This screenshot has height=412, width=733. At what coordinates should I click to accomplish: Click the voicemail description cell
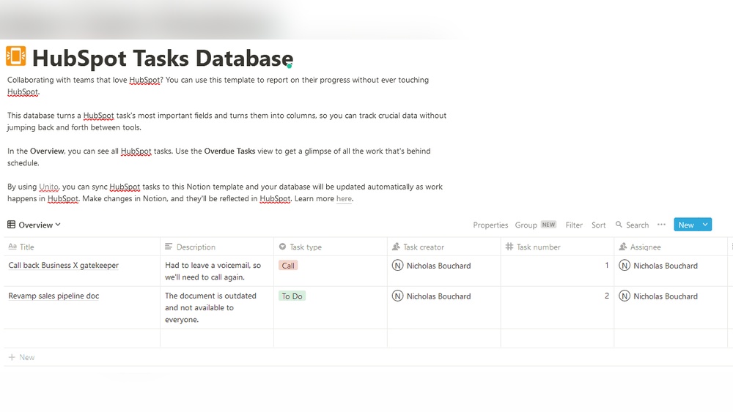pos(217,271)
